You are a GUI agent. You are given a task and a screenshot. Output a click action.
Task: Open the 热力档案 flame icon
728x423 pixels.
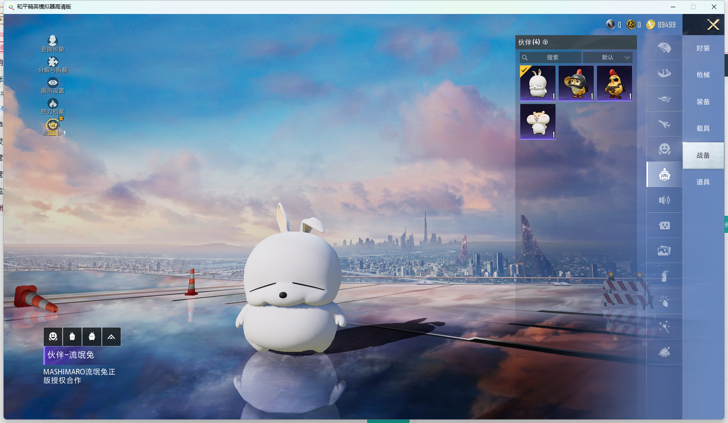[53, 104]
